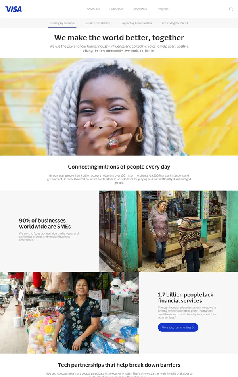The width and height of the screenshot is (238, 377).
Task: Open the Businesses menu
Action: click(116, 9)
